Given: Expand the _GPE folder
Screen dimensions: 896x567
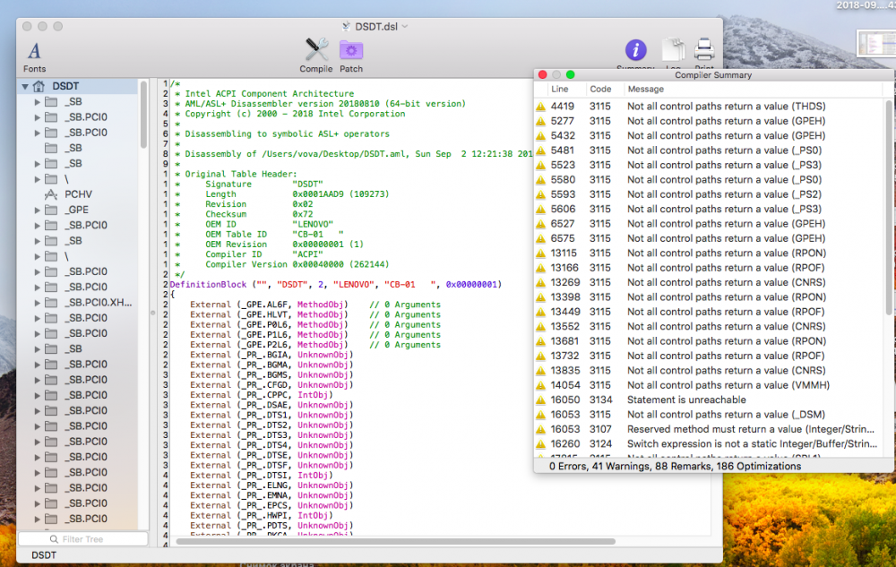Looking at the screenshot, I should [x=37, y=210].
